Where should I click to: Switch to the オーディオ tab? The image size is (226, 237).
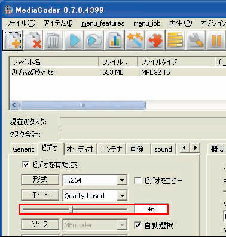click(x=80, y=149)
